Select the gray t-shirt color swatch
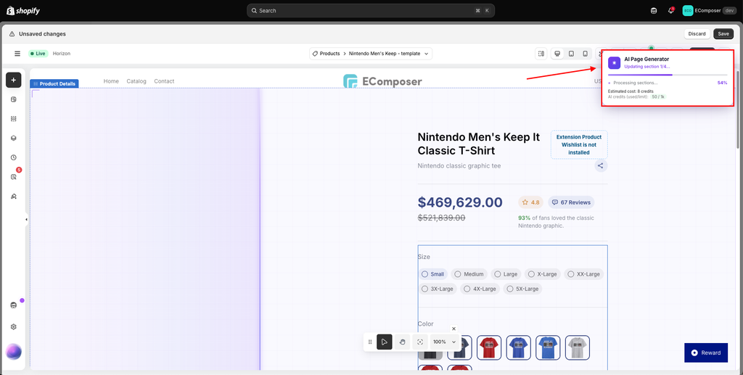 (577, 347)
